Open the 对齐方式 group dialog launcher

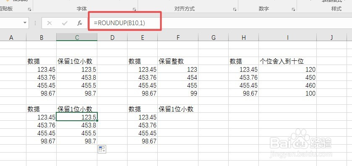coord(235,9)
